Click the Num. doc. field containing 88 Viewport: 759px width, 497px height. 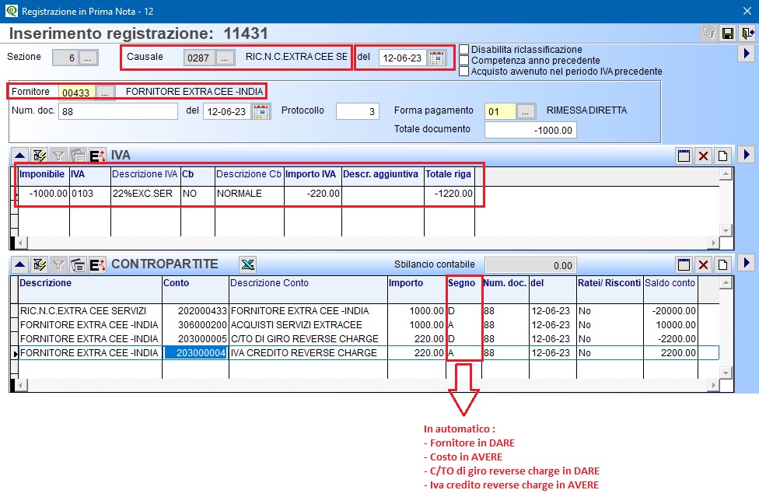click(x=118, y=111)
